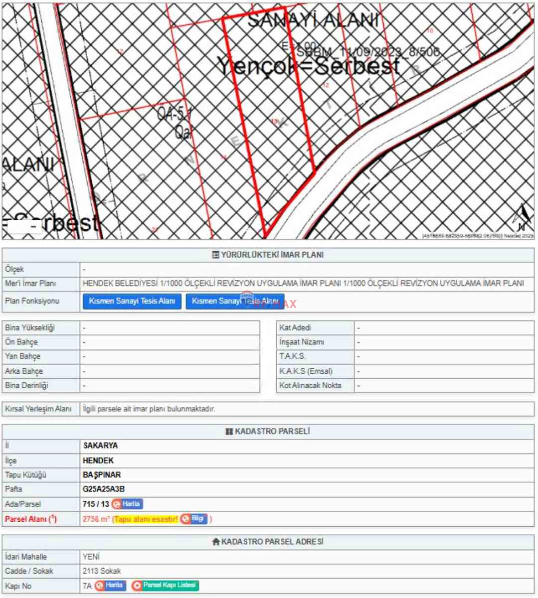Click the house icon beside KADASTRO PARSEL ADRESİ
Viewport: 538px width, 598px height.
tap(216, 542)
